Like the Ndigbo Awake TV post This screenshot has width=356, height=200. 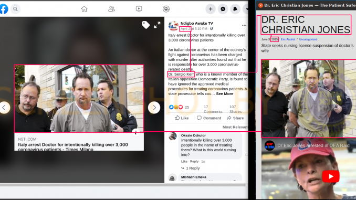pyautogui.click(x=182, y=118)
